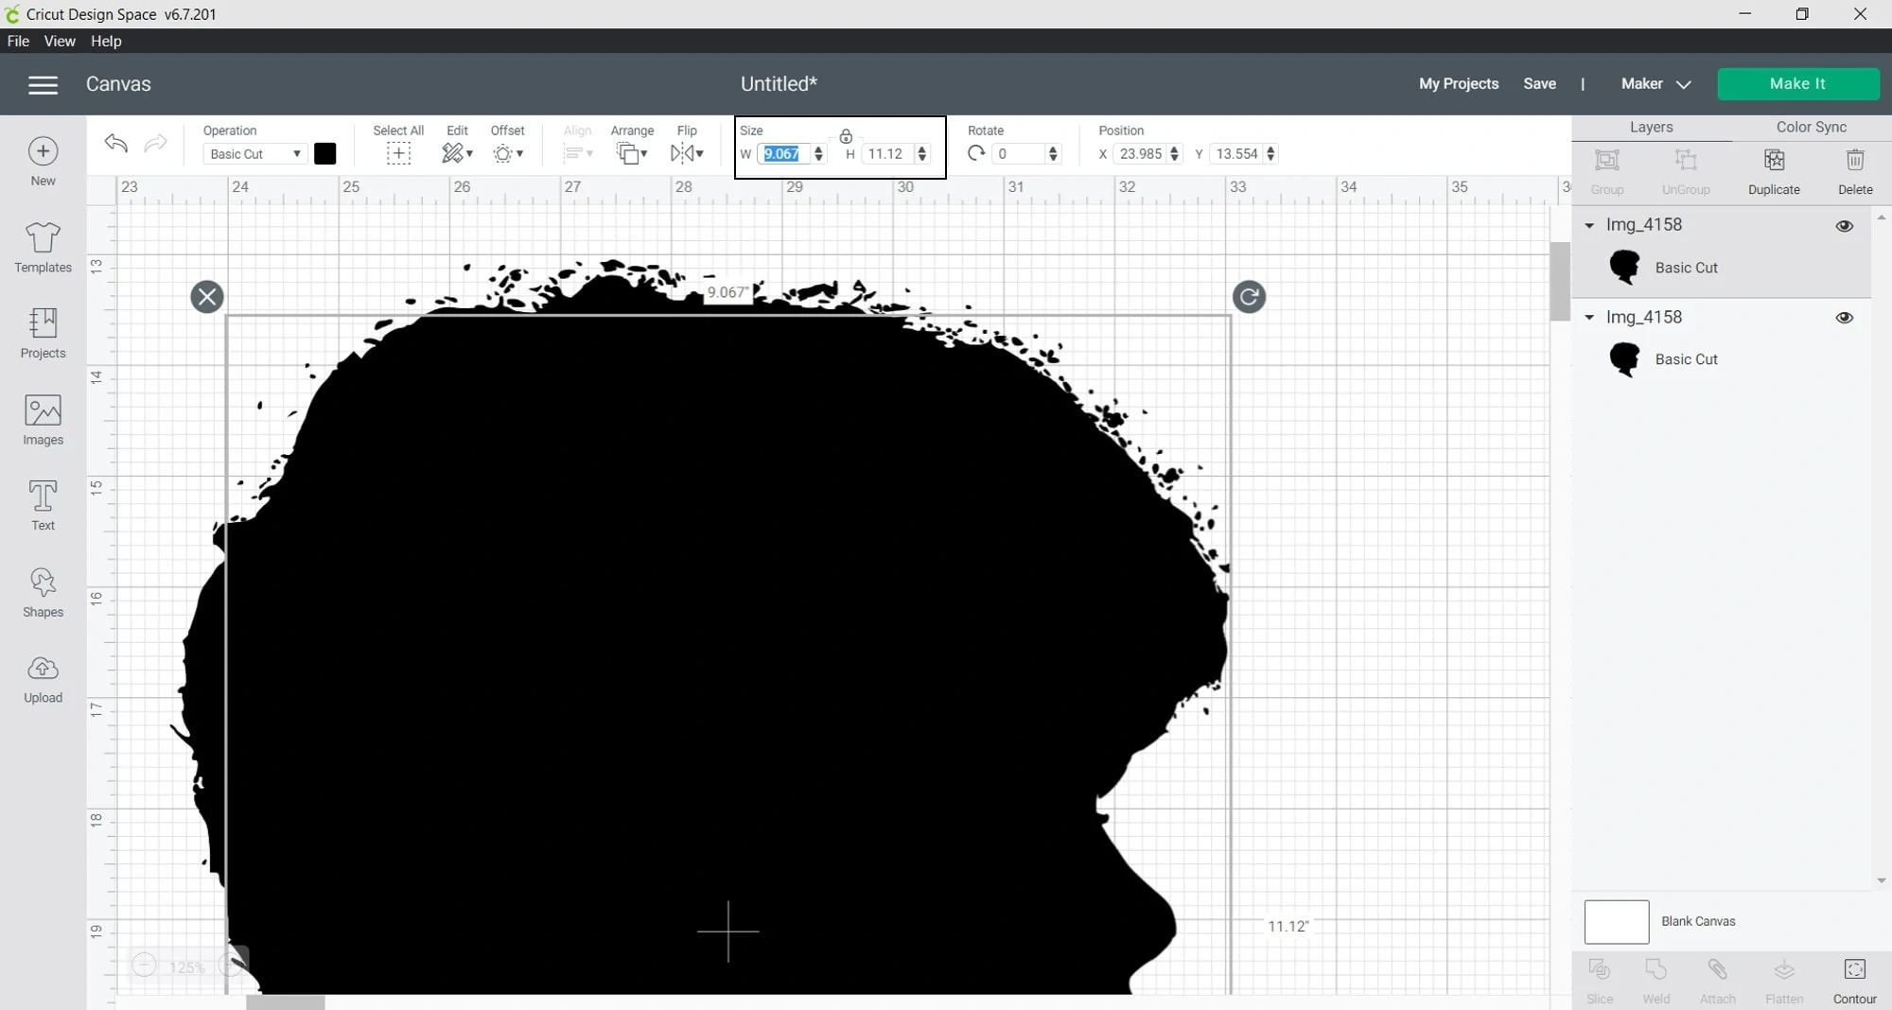Select the first Basic Cut layer thumbnail
Viewport: 1892px width, 1010px height.
pos(1624,268)
